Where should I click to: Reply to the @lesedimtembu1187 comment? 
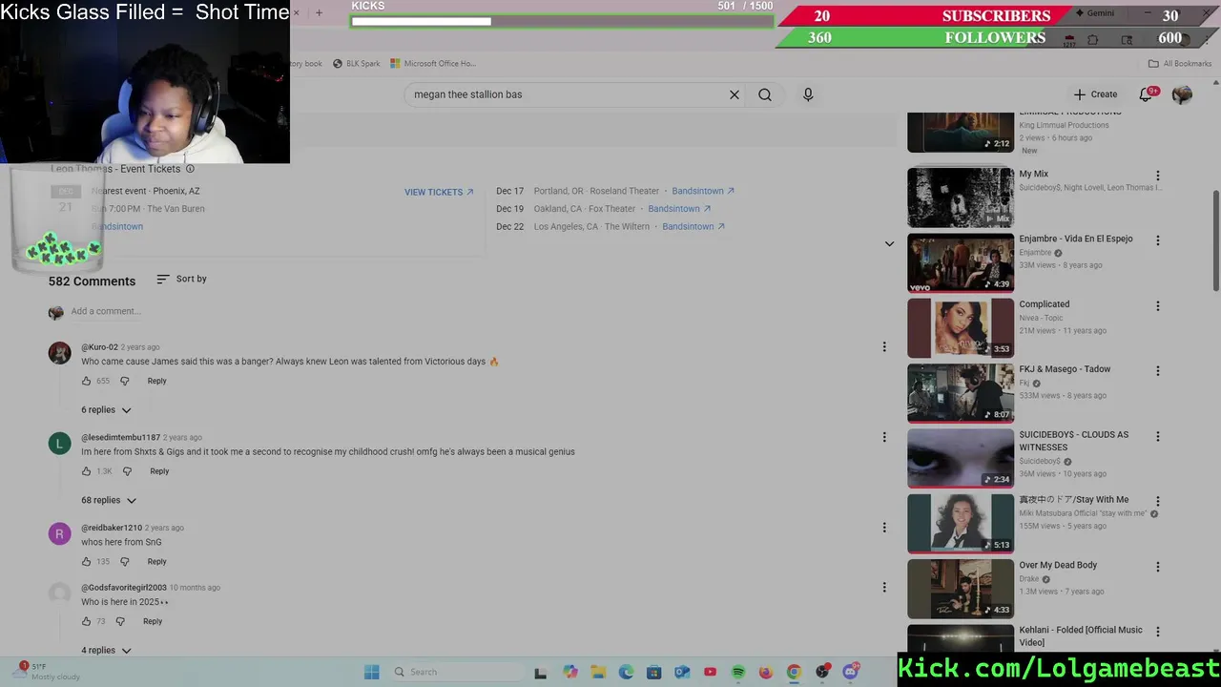[x=159, y=471]
